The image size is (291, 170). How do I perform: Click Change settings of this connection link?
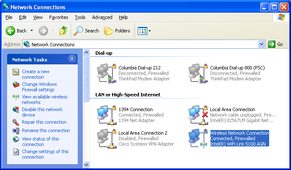pos(45,154)
